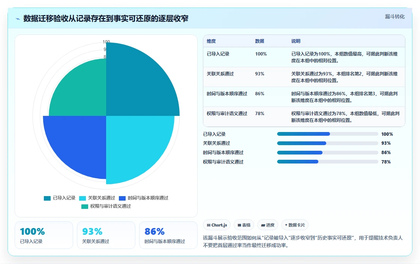Viewport: 420px width, 264px height.
Task: Click the 该漏斗展示验收范围 summary paragraph
Action: click(x=303, y=241)
